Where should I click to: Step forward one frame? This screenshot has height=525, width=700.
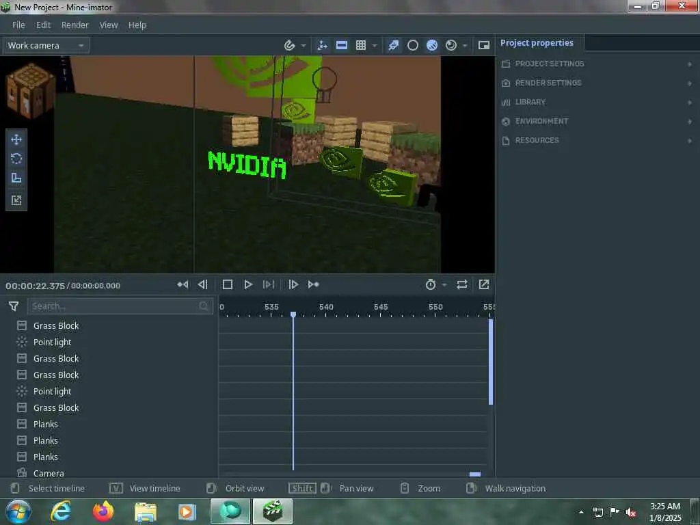293,284
